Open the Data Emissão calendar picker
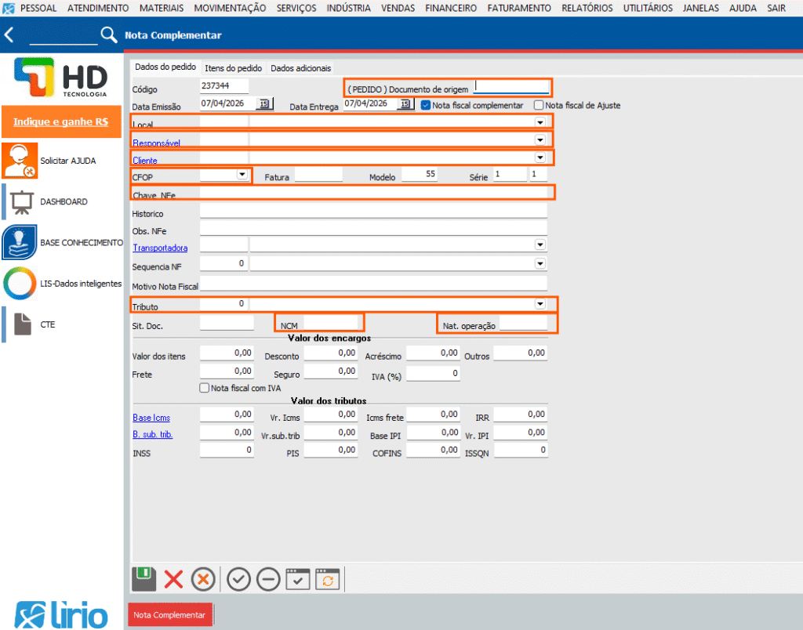 [264, 103]
